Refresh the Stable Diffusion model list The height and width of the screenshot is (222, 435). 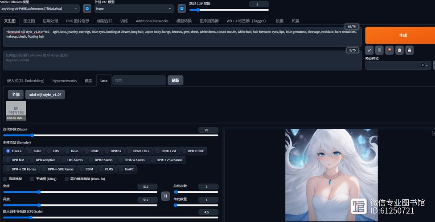click(x=87, y=8)
